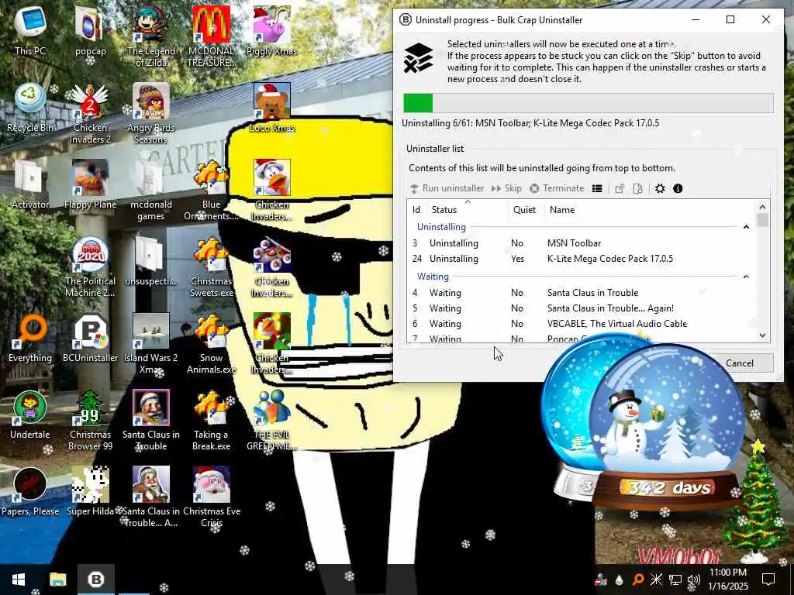Click Bulk Crap Uninstaller taskbar button
This screenshot has height=595, width=794.
point(95,580)
